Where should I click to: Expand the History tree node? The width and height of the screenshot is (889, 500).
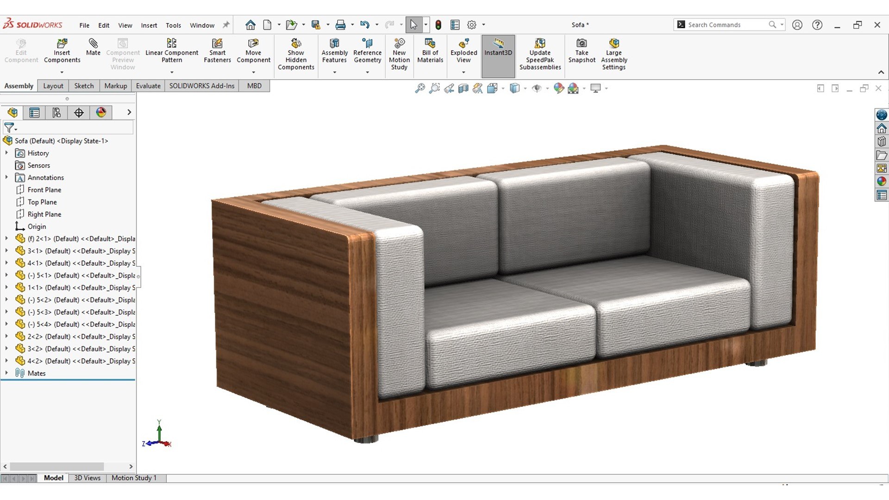(x=6, y=153)
